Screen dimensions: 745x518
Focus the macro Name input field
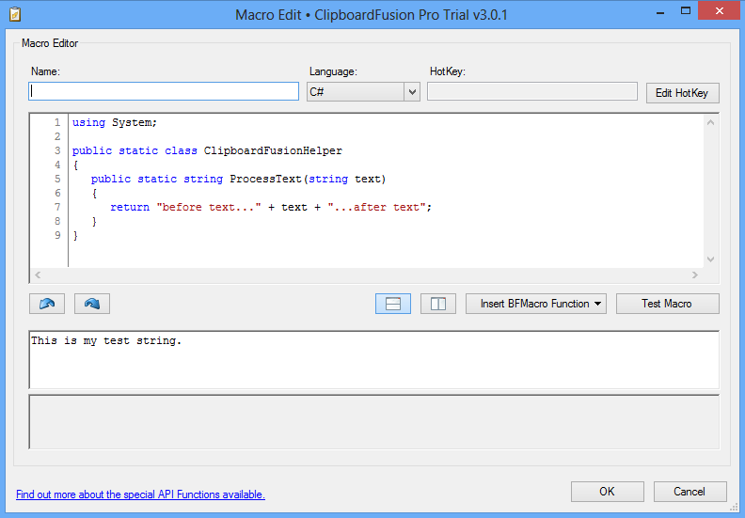(164, 91)
